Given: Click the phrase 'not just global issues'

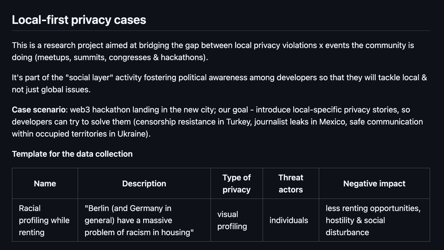Looking at the screenshot, I should [50, 90].
